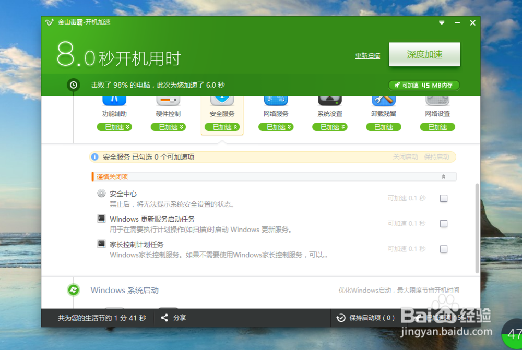Screen dimensions: 522x350
Task: Click the 功能辅助 category icon
Action: coord(114,101)
